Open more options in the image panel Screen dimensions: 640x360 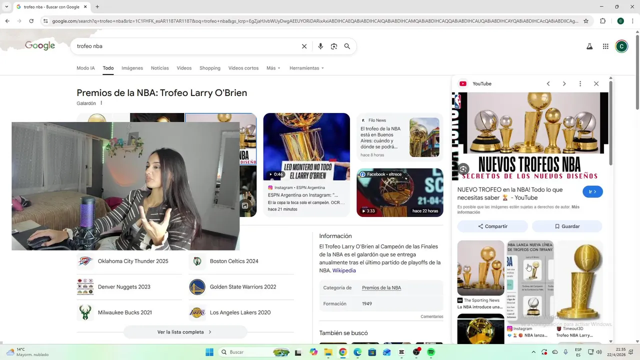[580, 83]
